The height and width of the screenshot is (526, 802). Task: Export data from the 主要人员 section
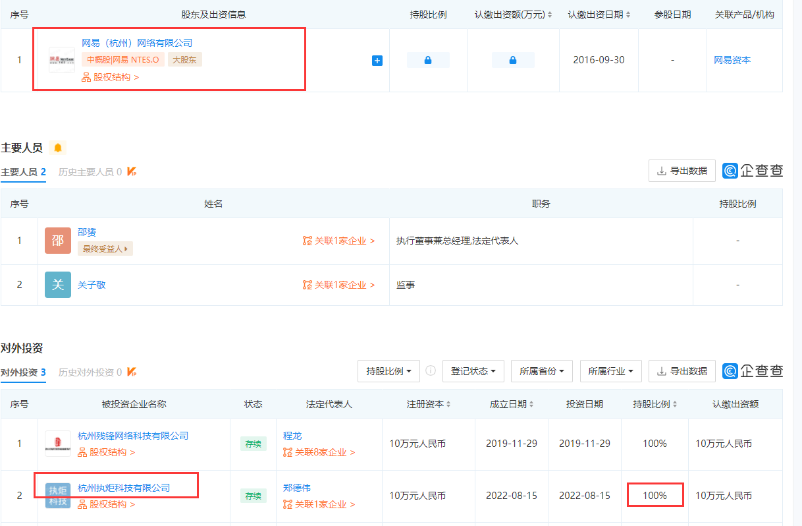click(682, 171)
